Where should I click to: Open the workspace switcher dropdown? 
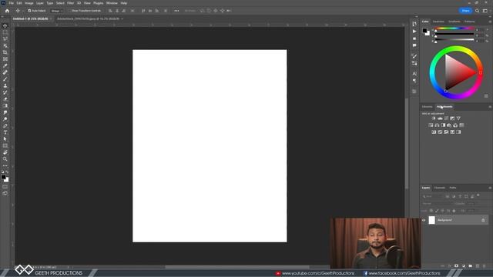click(x=485, y=11)
